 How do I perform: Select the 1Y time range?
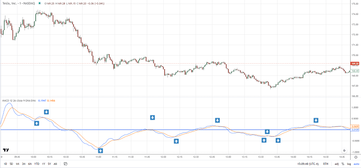click(43, 164)
